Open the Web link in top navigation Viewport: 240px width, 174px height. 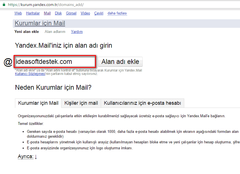pyautogui.click(x=18, y=13)
